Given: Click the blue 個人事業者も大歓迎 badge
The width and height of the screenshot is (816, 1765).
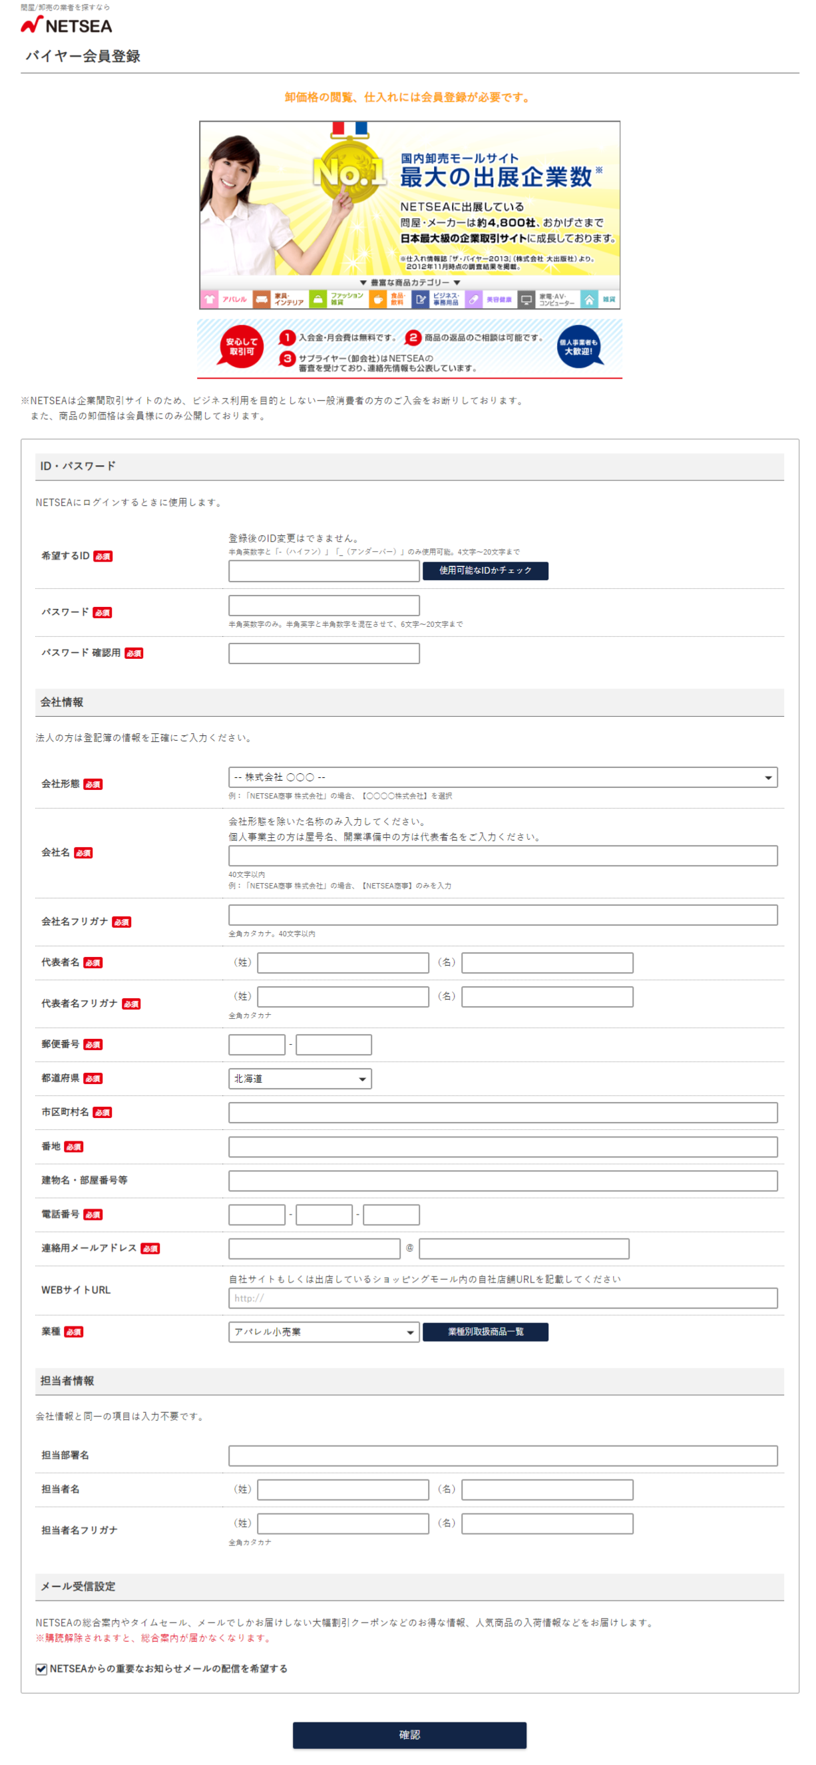Looking at the screenshot, I should click(x=579, y=347).
